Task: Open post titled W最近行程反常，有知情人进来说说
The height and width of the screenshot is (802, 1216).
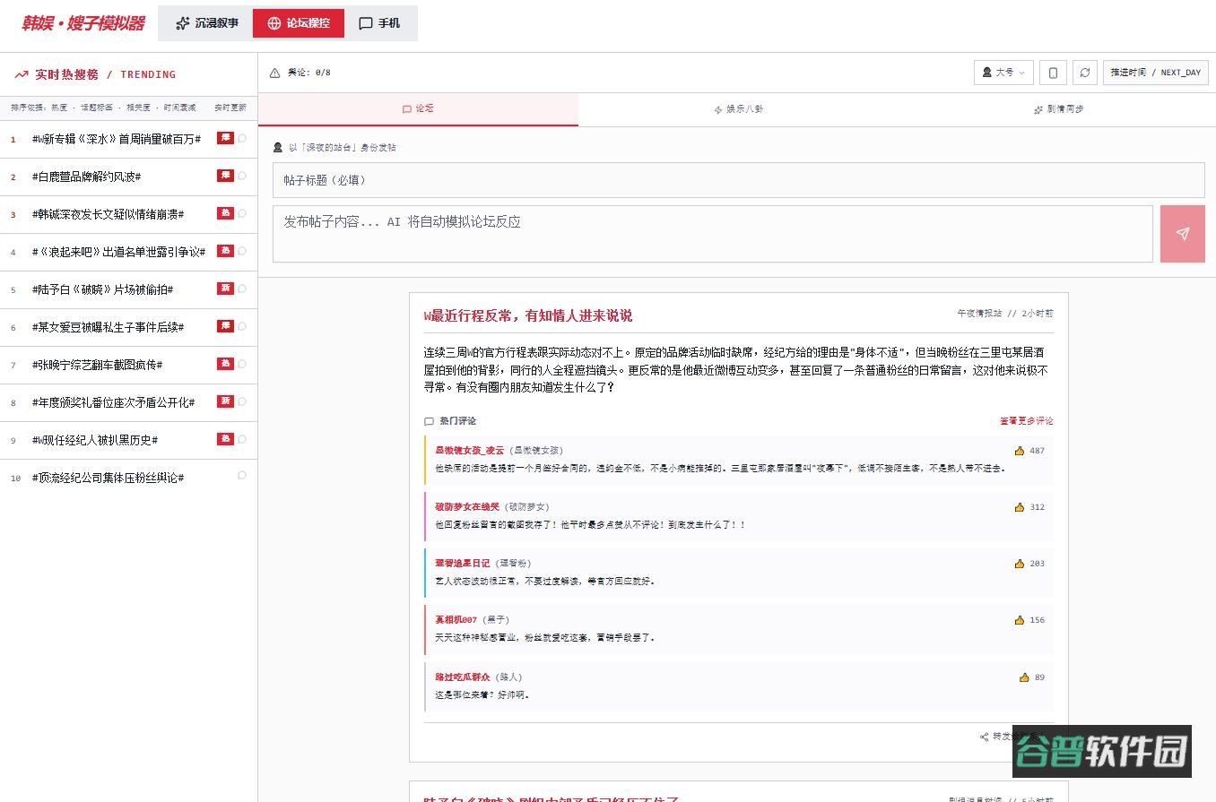Action: (528, 315)
